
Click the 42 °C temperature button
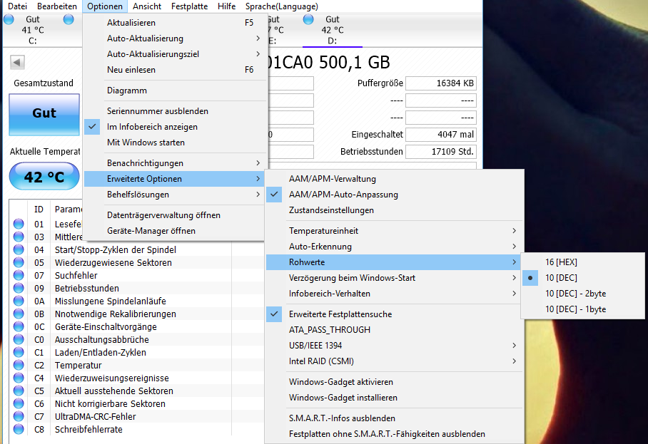click(44, 176)
